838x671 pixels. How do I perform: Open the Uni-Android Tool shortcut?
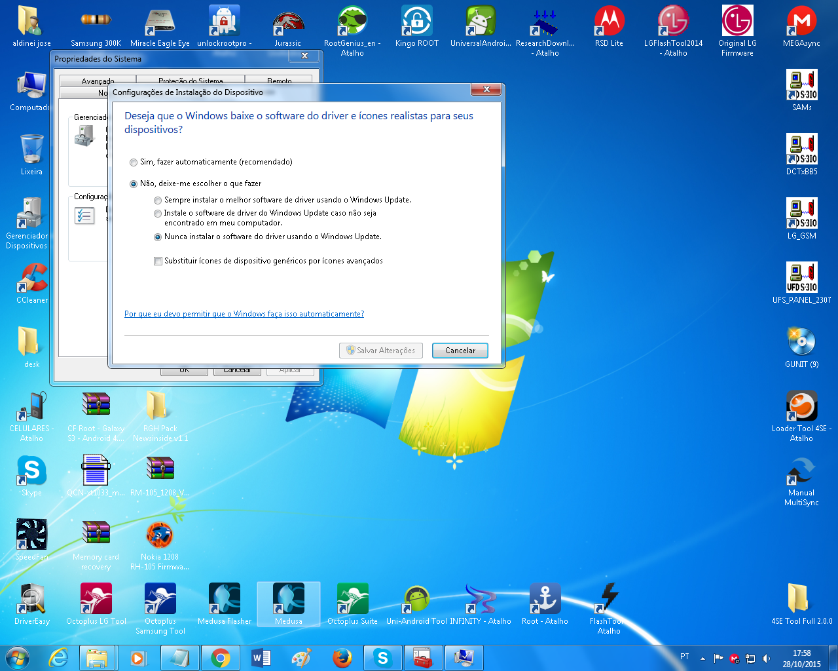tap(417, 604)
